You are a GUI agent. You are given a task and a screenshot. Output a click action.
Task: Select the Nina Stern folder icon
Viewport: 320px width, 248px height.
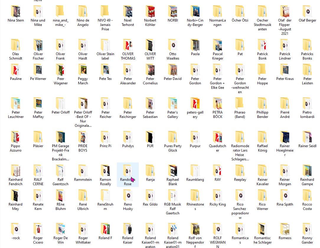16,12
